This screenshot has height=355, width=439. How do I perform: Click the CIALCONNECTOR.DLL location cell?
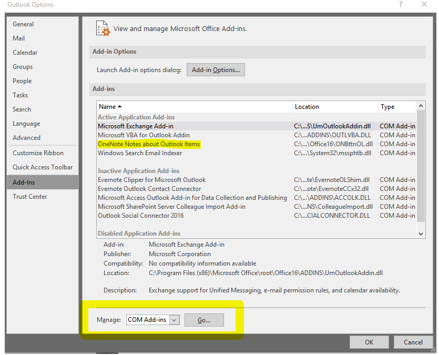point(332,216)
